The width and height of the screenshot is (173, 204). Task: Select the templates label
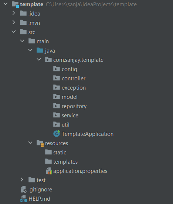[65, 162]
